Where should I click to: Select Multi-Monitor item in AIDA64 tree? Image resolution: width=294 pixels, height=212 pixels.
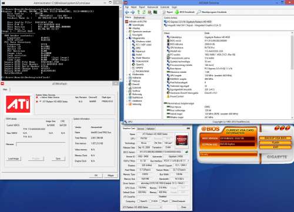click(x=141, y=58)
